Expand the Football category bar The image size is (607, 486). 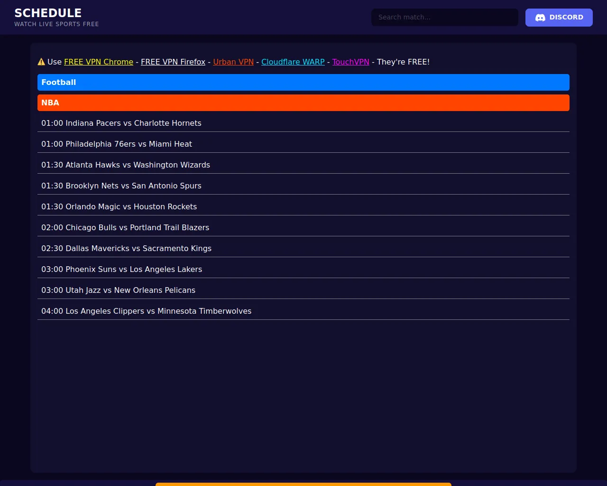303,82
